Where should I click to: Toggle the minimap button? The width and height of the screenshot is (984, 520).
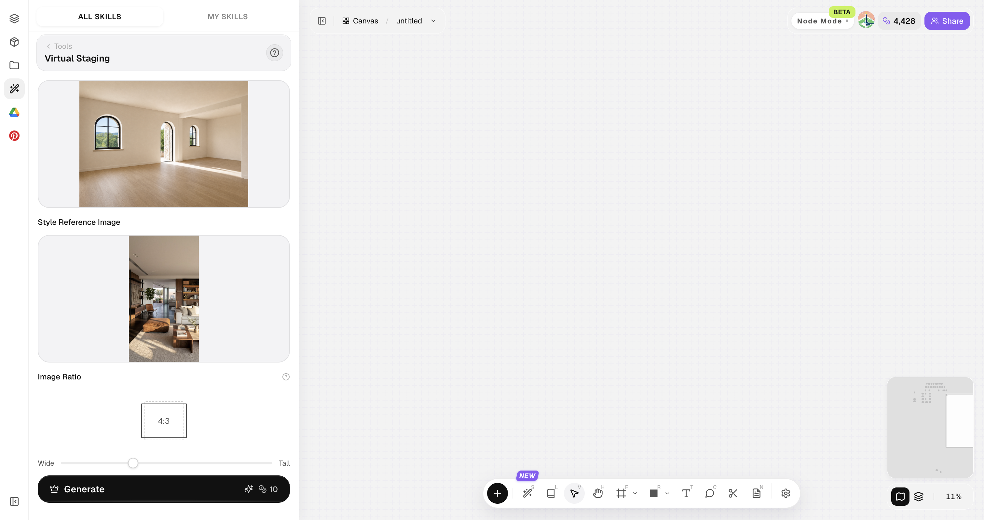pyautogui.click(x=900, y=496)
